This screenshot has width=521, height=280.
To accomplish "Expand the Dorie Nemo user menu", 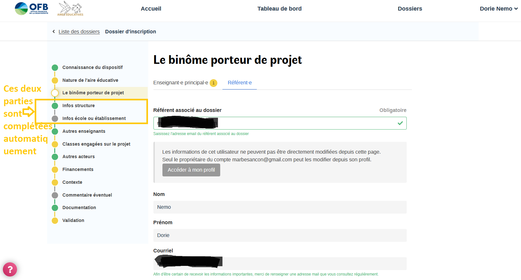I will point(499,9).
